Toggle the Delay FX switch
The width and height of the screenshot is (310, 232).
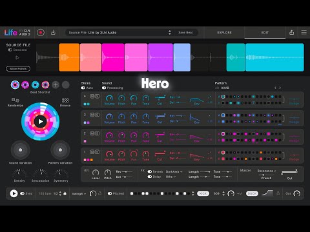[x=150, y=177]
